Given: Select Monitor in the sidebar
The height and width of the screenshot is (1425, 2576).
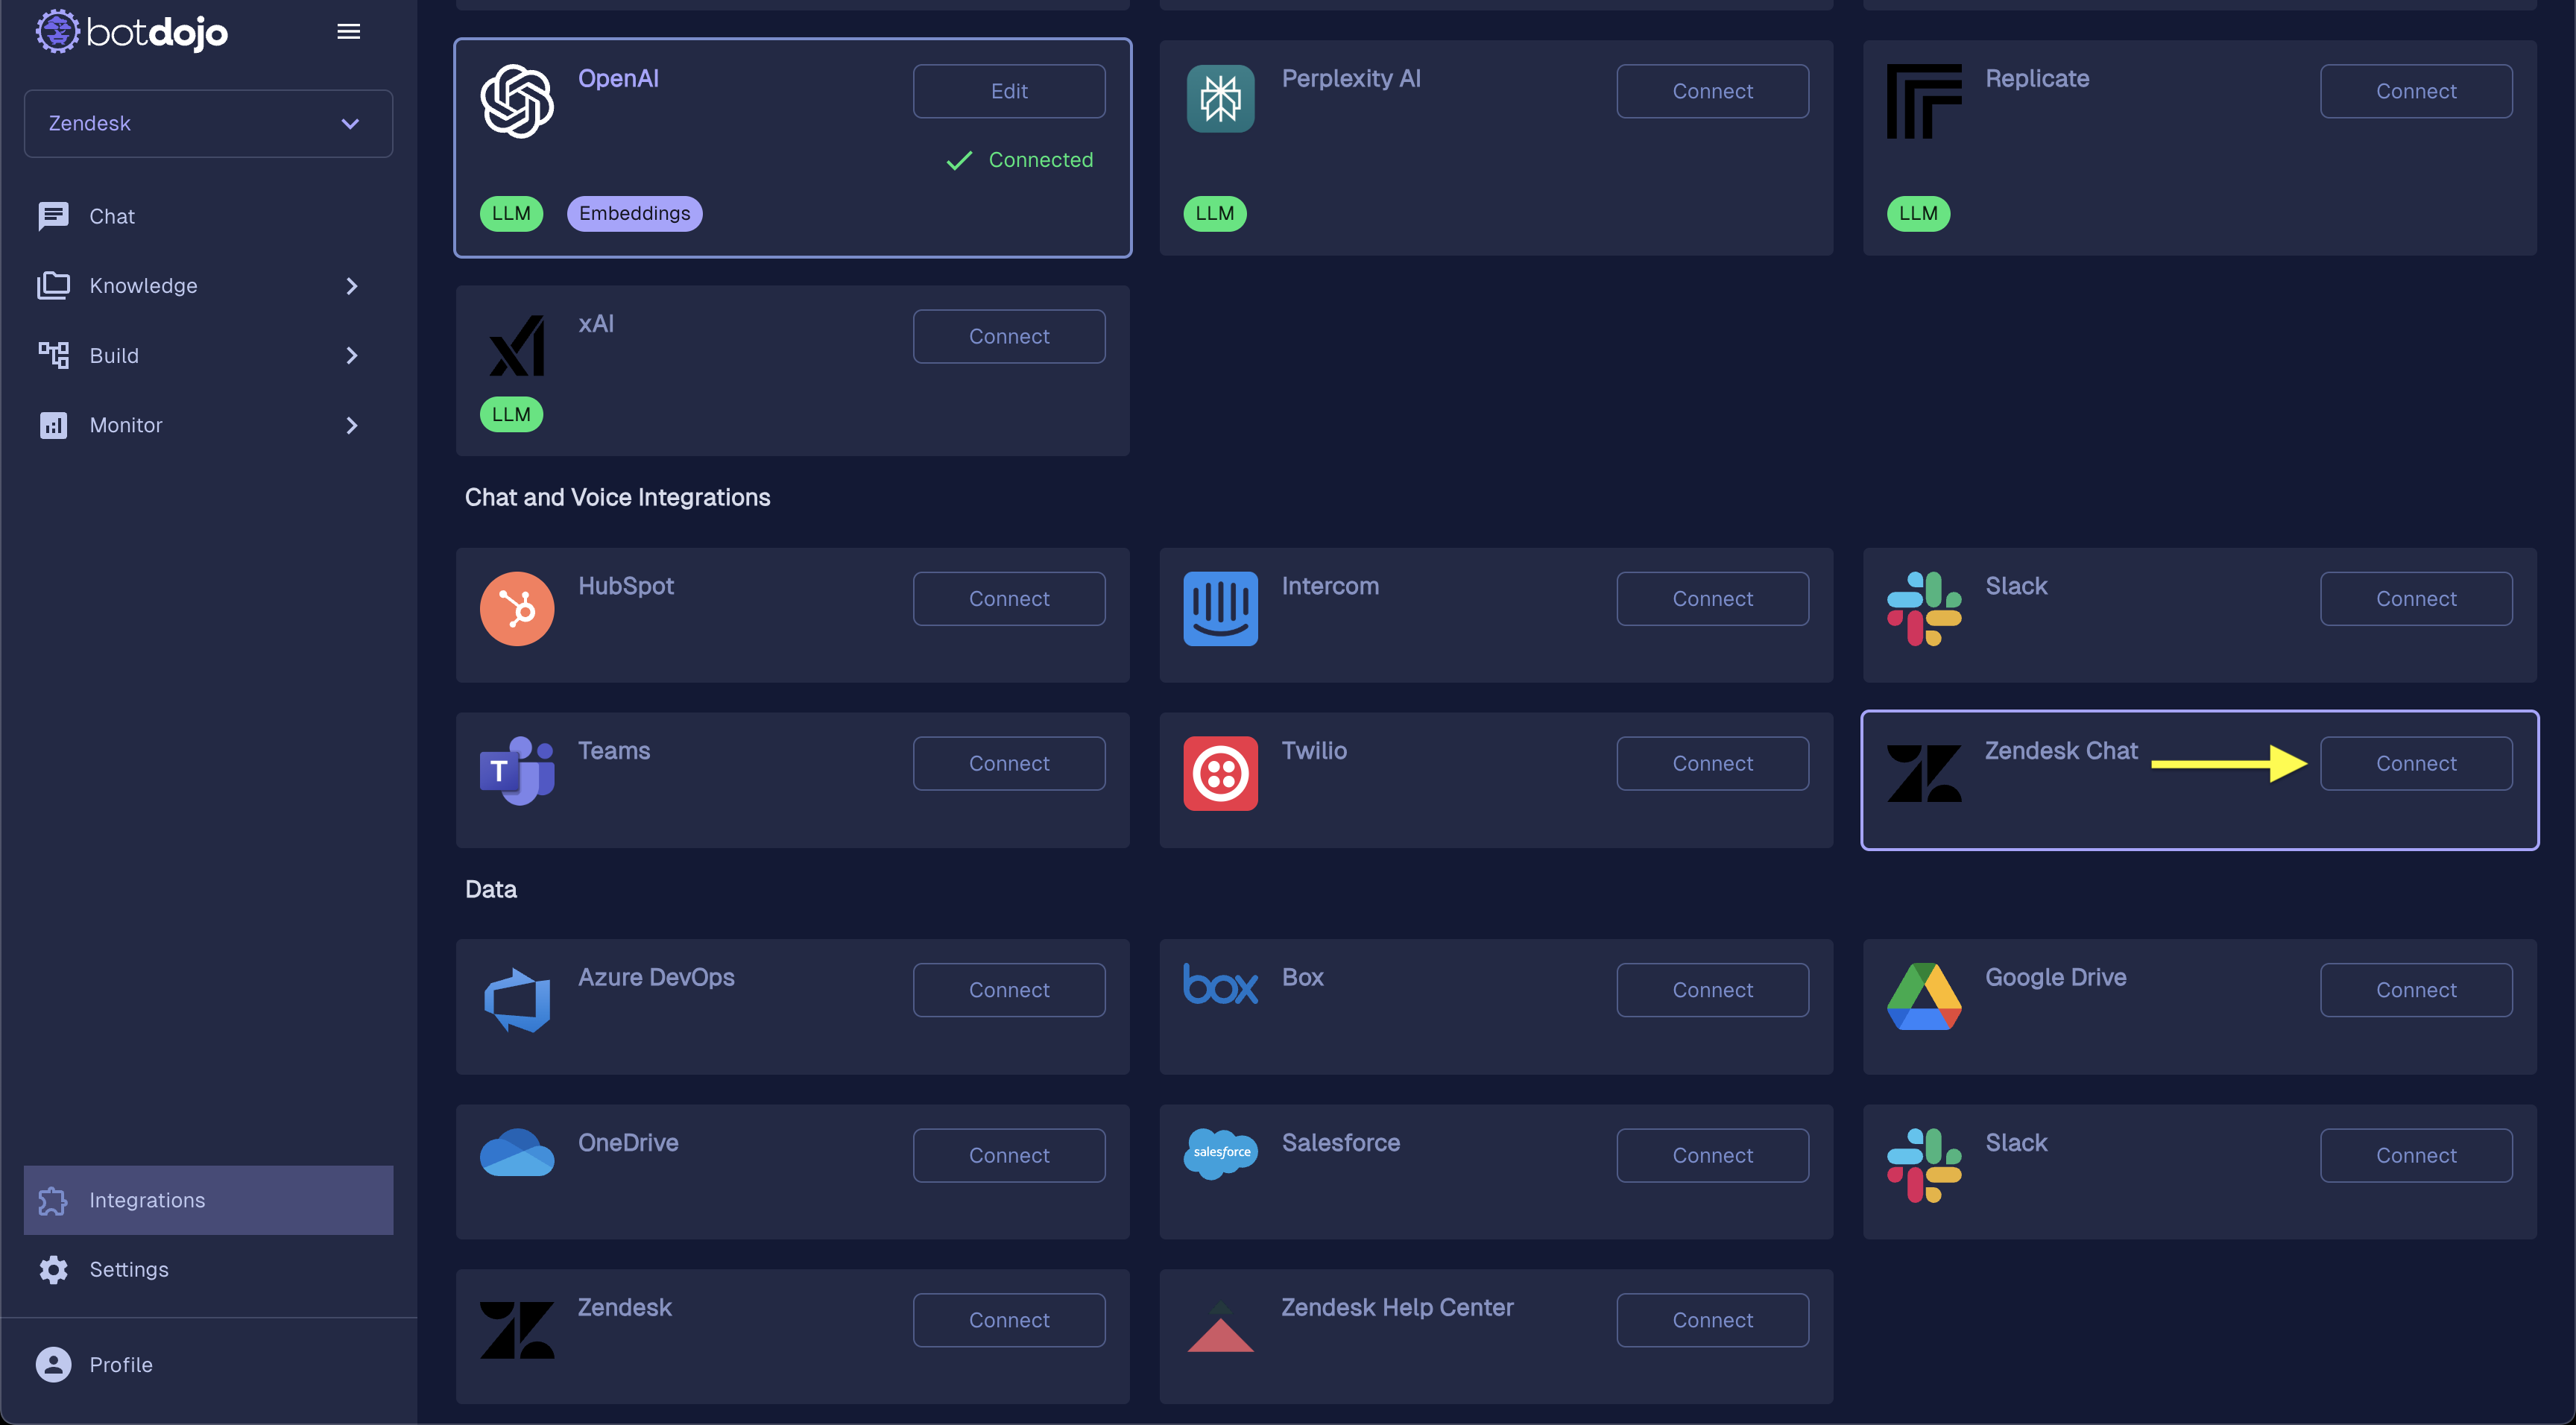Looking at the screenshot, I should click(208, 425).
